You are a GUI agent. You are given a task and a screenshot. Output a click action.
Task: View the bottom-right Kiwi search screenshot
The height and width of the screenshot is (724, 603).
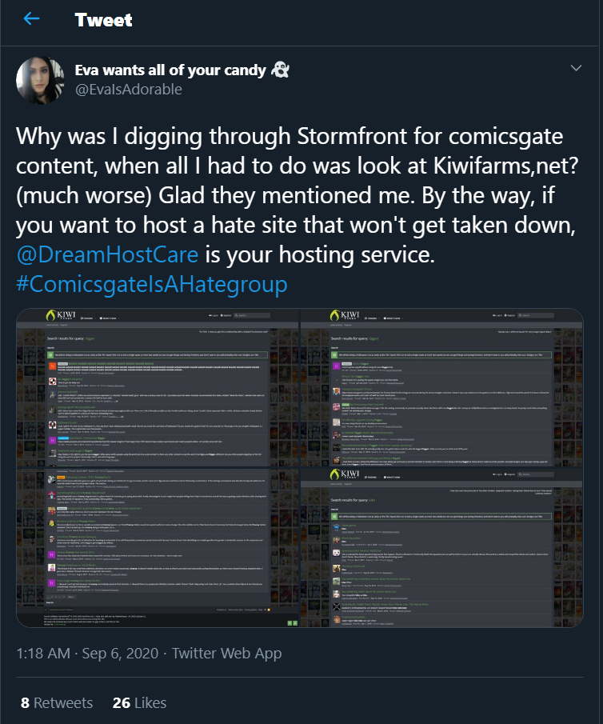[x=442, y=548]
